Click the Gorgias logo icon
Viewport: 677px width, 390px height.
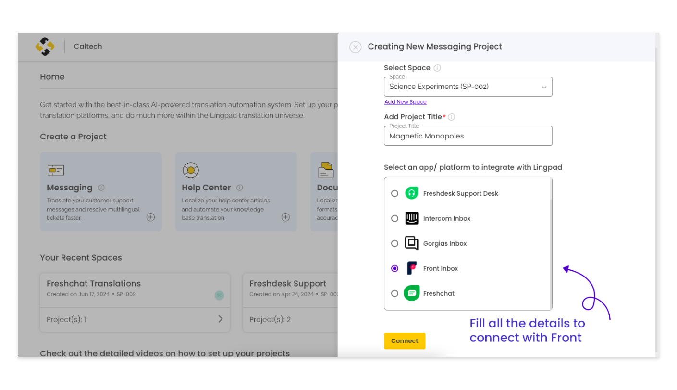[x=412, y=243]
